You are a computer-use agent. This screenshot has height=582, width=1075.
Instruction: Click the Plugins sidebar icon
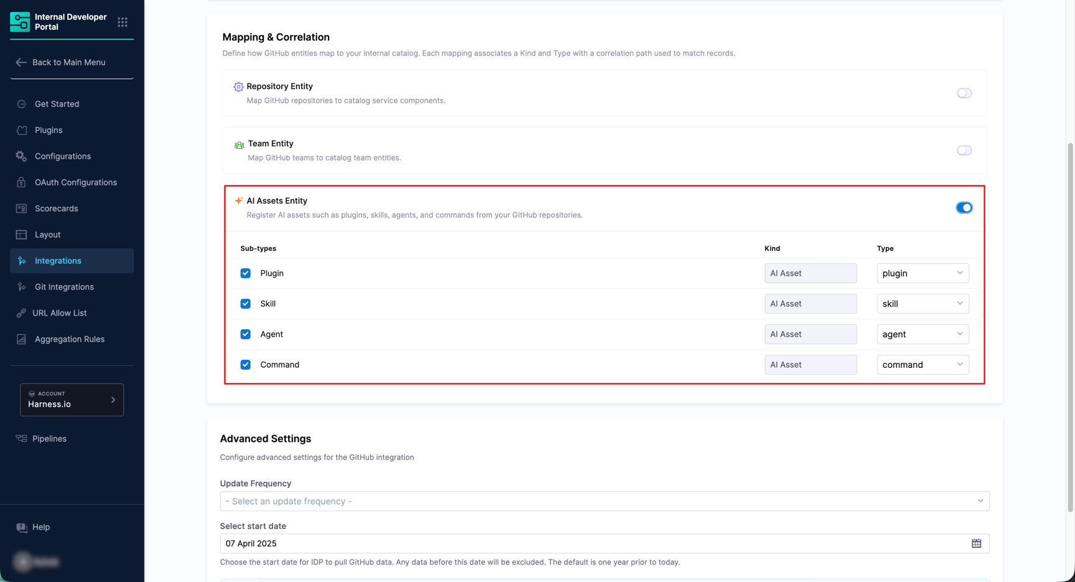(x=22, y=130)
